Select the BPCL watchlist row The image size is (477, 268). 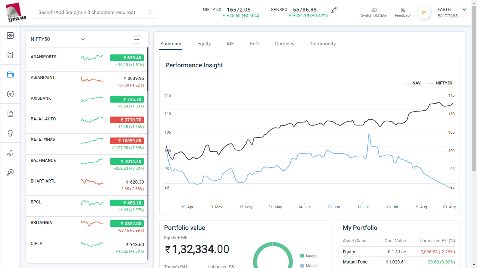[x=87, y=206]
